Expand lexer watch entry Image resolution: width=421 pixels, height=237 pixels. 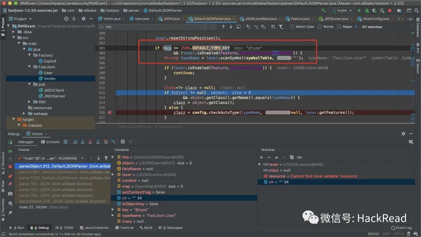pos(259,164)
